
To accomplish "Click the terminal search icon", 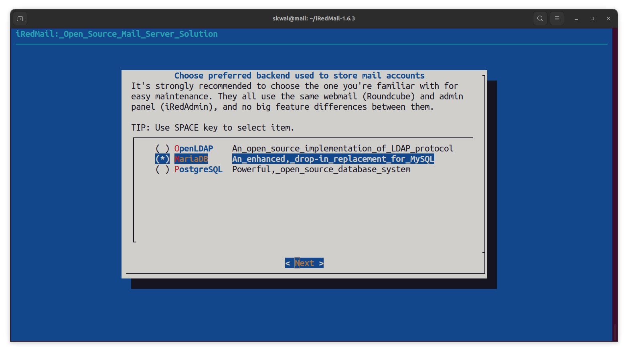I will pyautogui.click(x=540, y=18).
